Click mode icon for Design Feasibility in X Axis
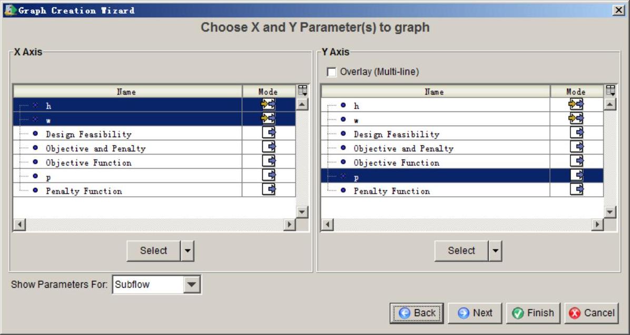The image size is (630, 335). coord(268,133)
